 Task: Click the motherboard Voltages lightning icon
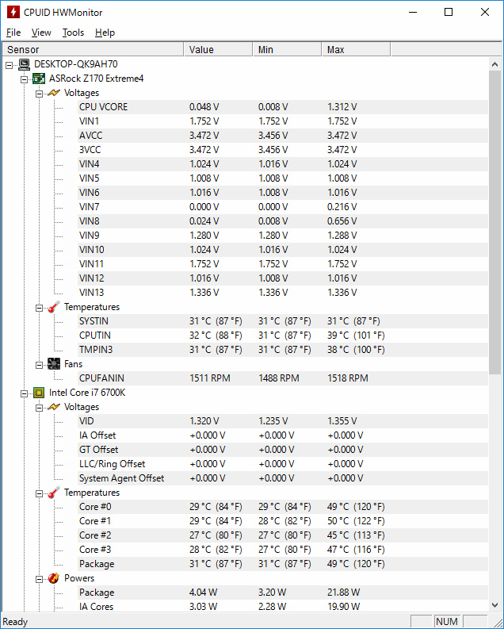coord(54,93)
